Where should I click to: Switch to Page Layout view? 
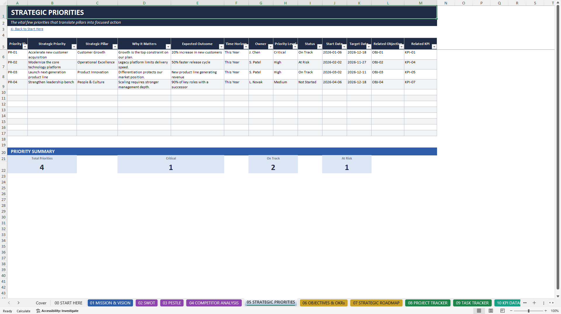point(491,311)
